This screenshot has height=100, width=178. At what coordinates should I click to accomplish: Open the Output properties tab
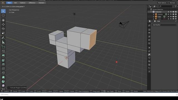149,33
